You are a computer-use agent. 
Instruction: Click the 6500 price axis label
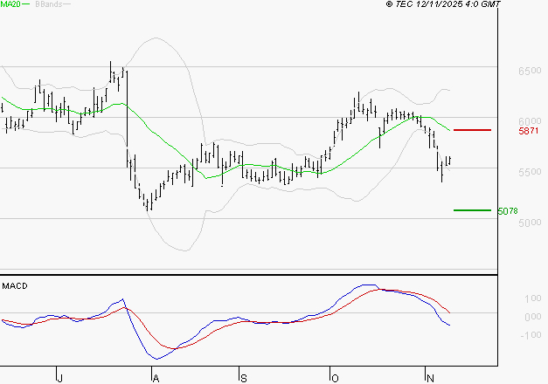tap(530, 71)
